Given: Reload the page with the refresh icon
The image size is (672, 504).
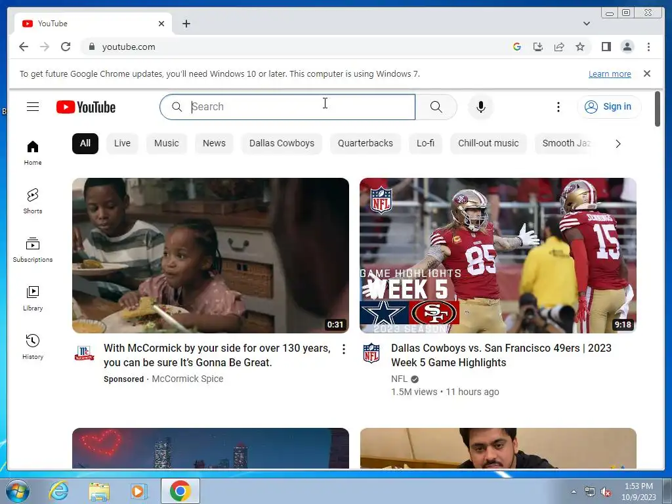Looking at the screenshot, I should [66, 47].
